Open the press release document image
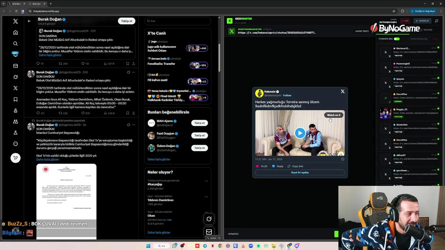Image resolution: width=445 pixels, height=250 pixels. click(66, 201)
